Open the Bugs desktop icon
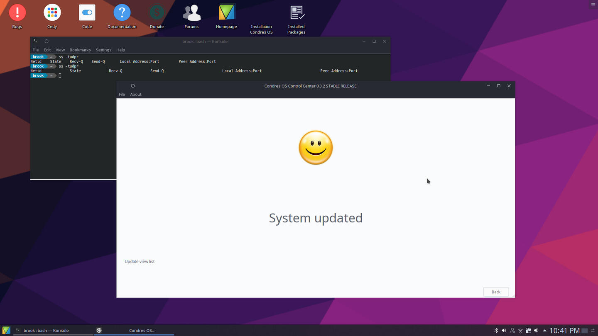This screenshot has height=336, width=598. click(17, 17)
